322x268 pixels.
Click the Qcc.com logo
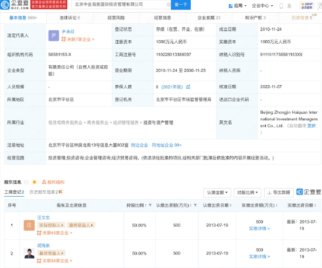coord(15,5)
